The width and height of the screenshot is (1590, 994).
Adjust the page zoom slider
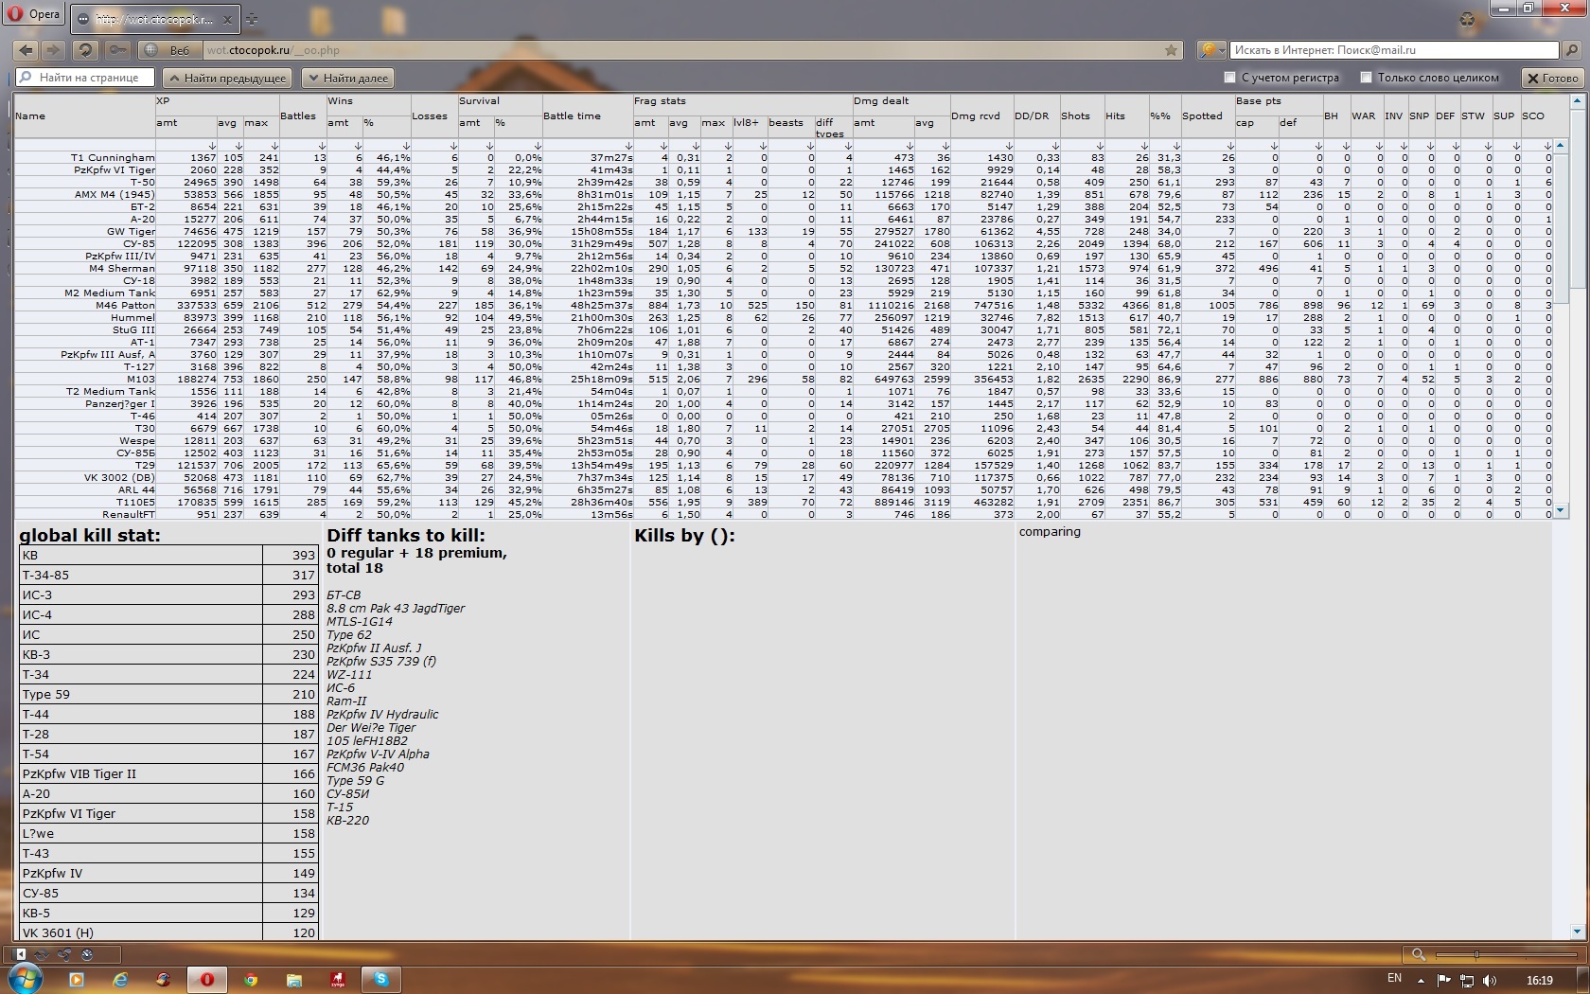pos(1505,954)
